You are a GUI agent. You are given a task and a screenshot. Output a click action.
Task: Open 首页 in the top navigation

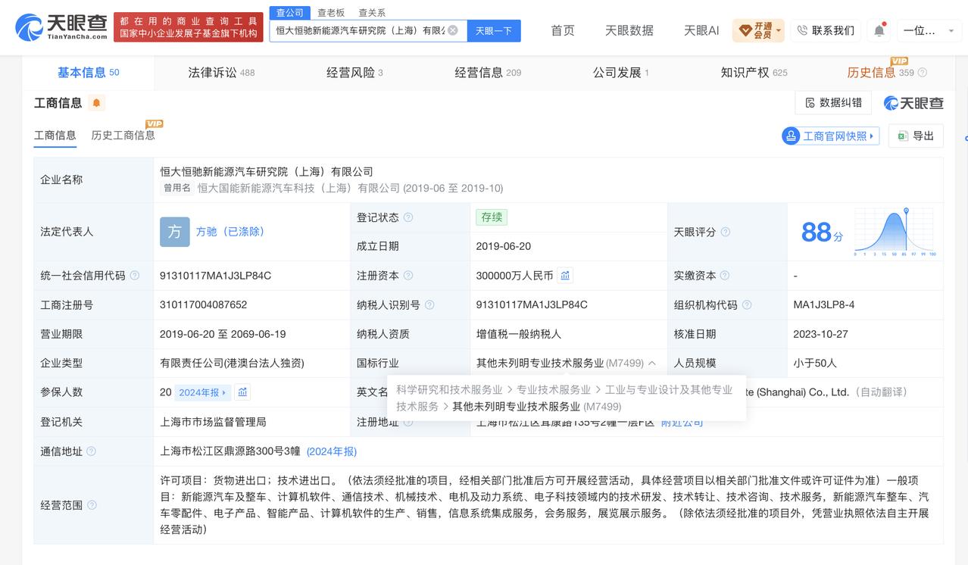click(563, 30)
